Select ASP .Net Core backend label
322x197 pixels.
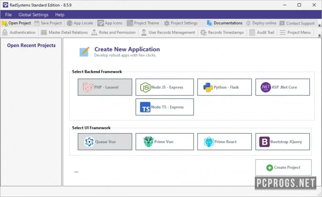pyautogui.click(x=284, y=87)
